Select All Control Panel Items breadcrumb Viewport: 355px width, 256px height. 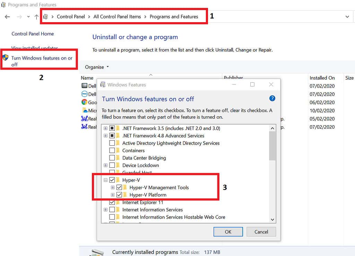117,17
